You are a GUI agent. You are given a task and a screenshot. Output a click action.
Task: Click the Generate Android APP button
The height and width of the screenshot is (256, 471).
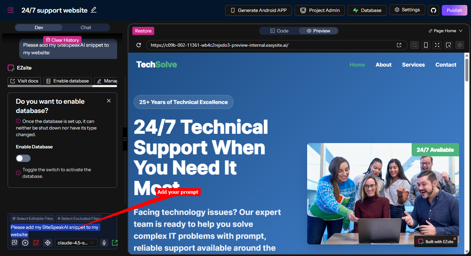(258, 10)
